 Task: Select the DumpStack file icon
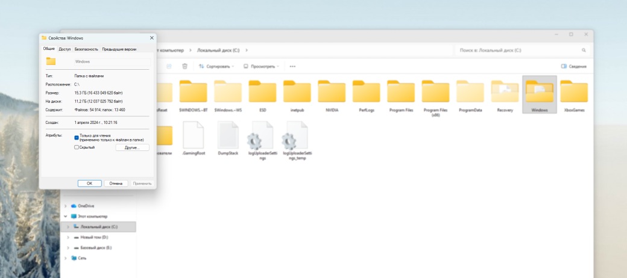pos(228,135)
